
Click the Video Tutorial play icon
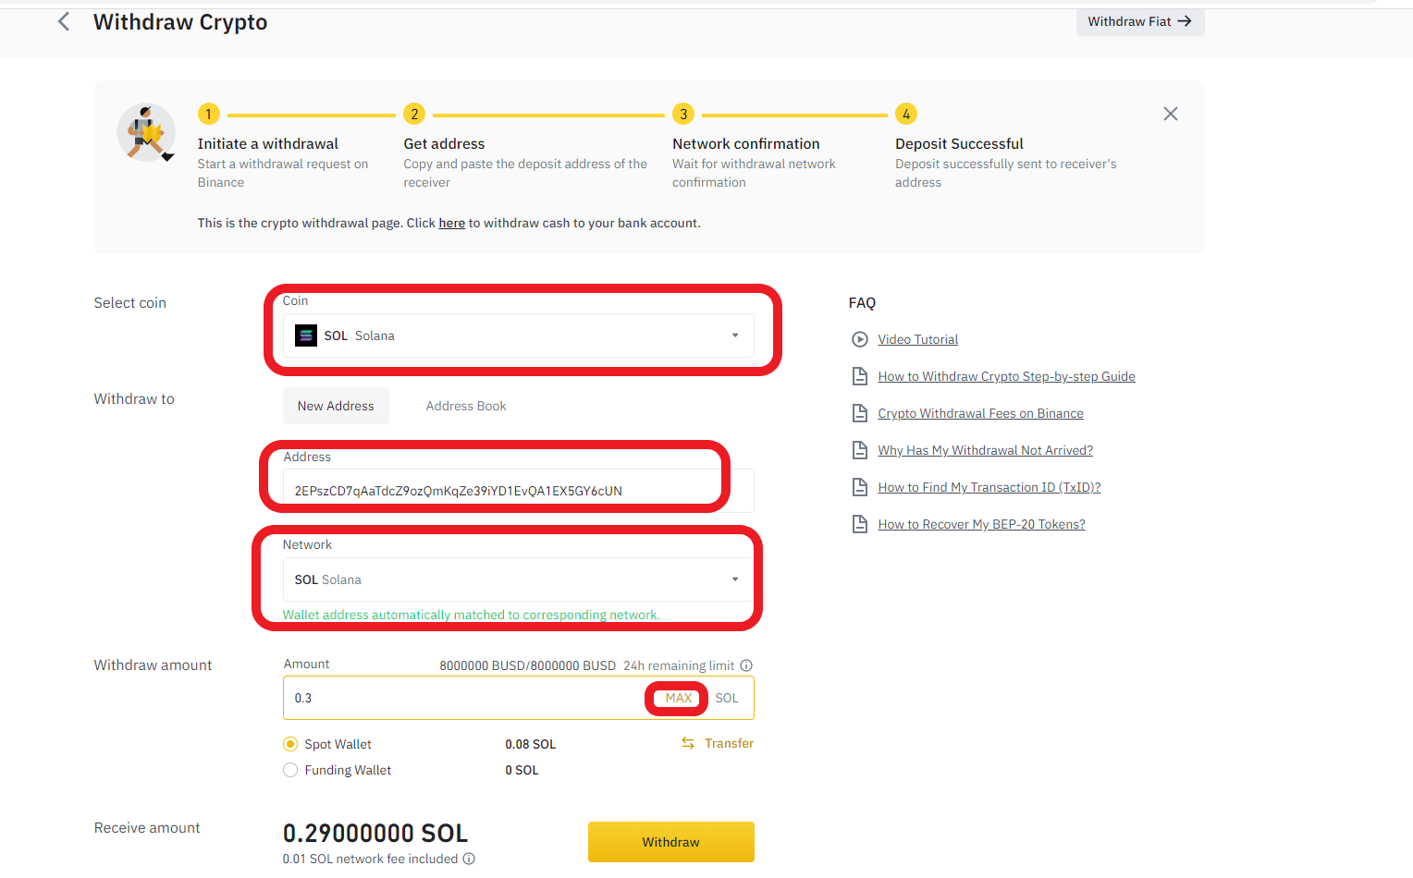859,339
